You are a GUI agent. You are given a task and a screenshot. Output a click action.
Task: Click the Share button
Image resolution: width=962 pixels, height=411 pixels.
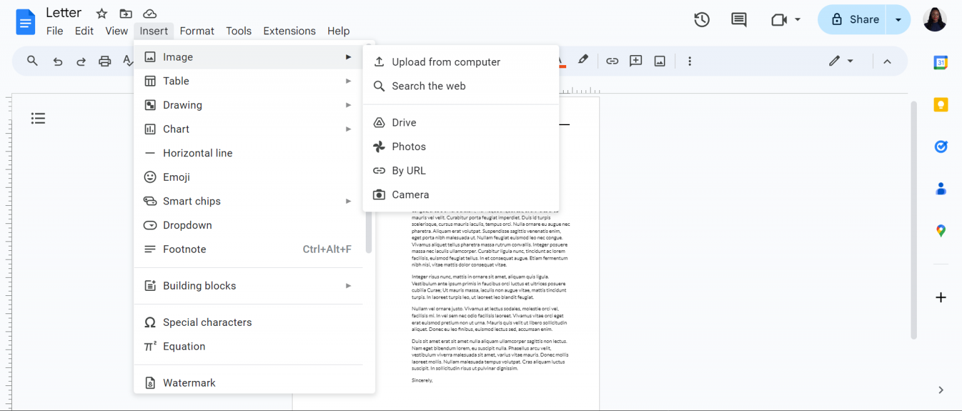pos(858,19)
